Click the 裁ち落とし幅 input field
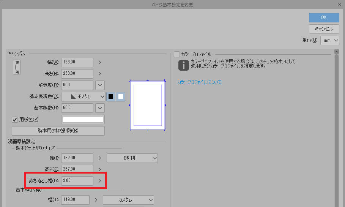The width and height of the screenshot is (345, 207). 77,181
